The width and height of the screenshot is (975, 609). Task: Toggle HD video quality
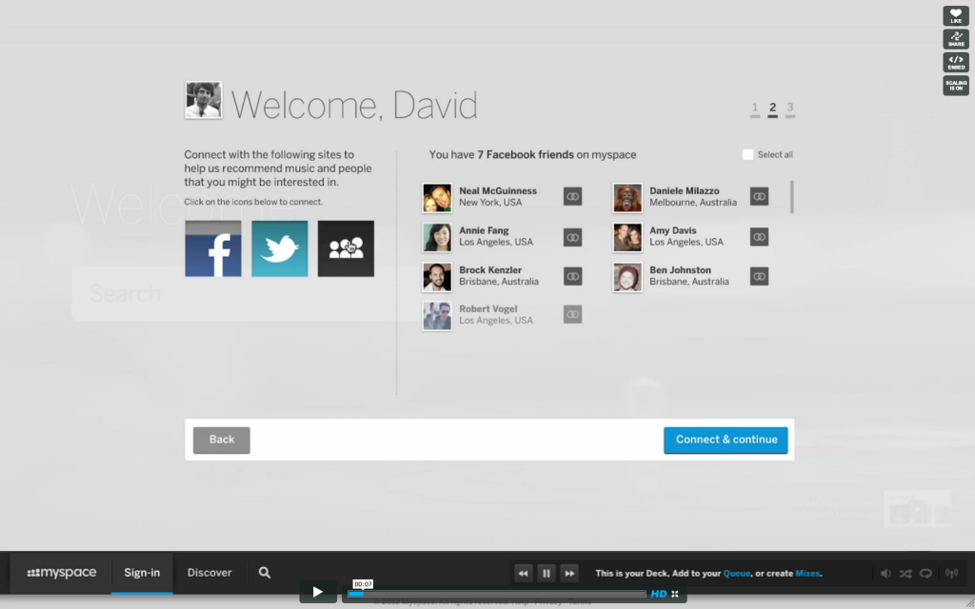[659, 594]
